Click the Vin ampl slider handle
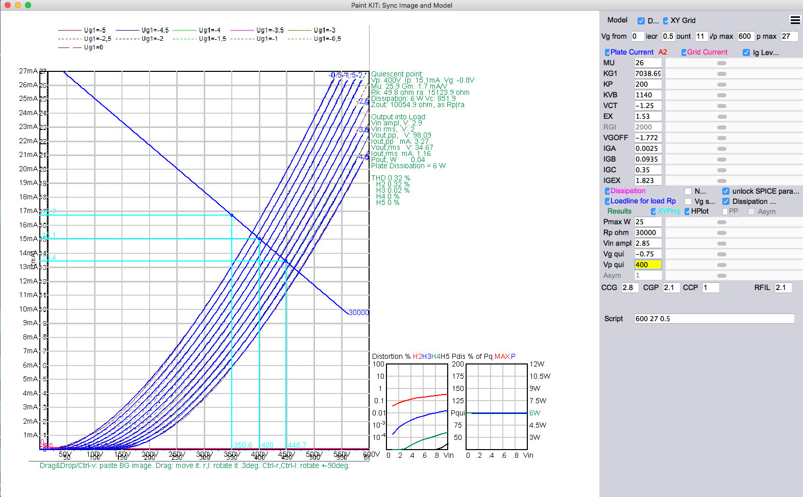Screen dimensions: 803x497 (722, 244)
